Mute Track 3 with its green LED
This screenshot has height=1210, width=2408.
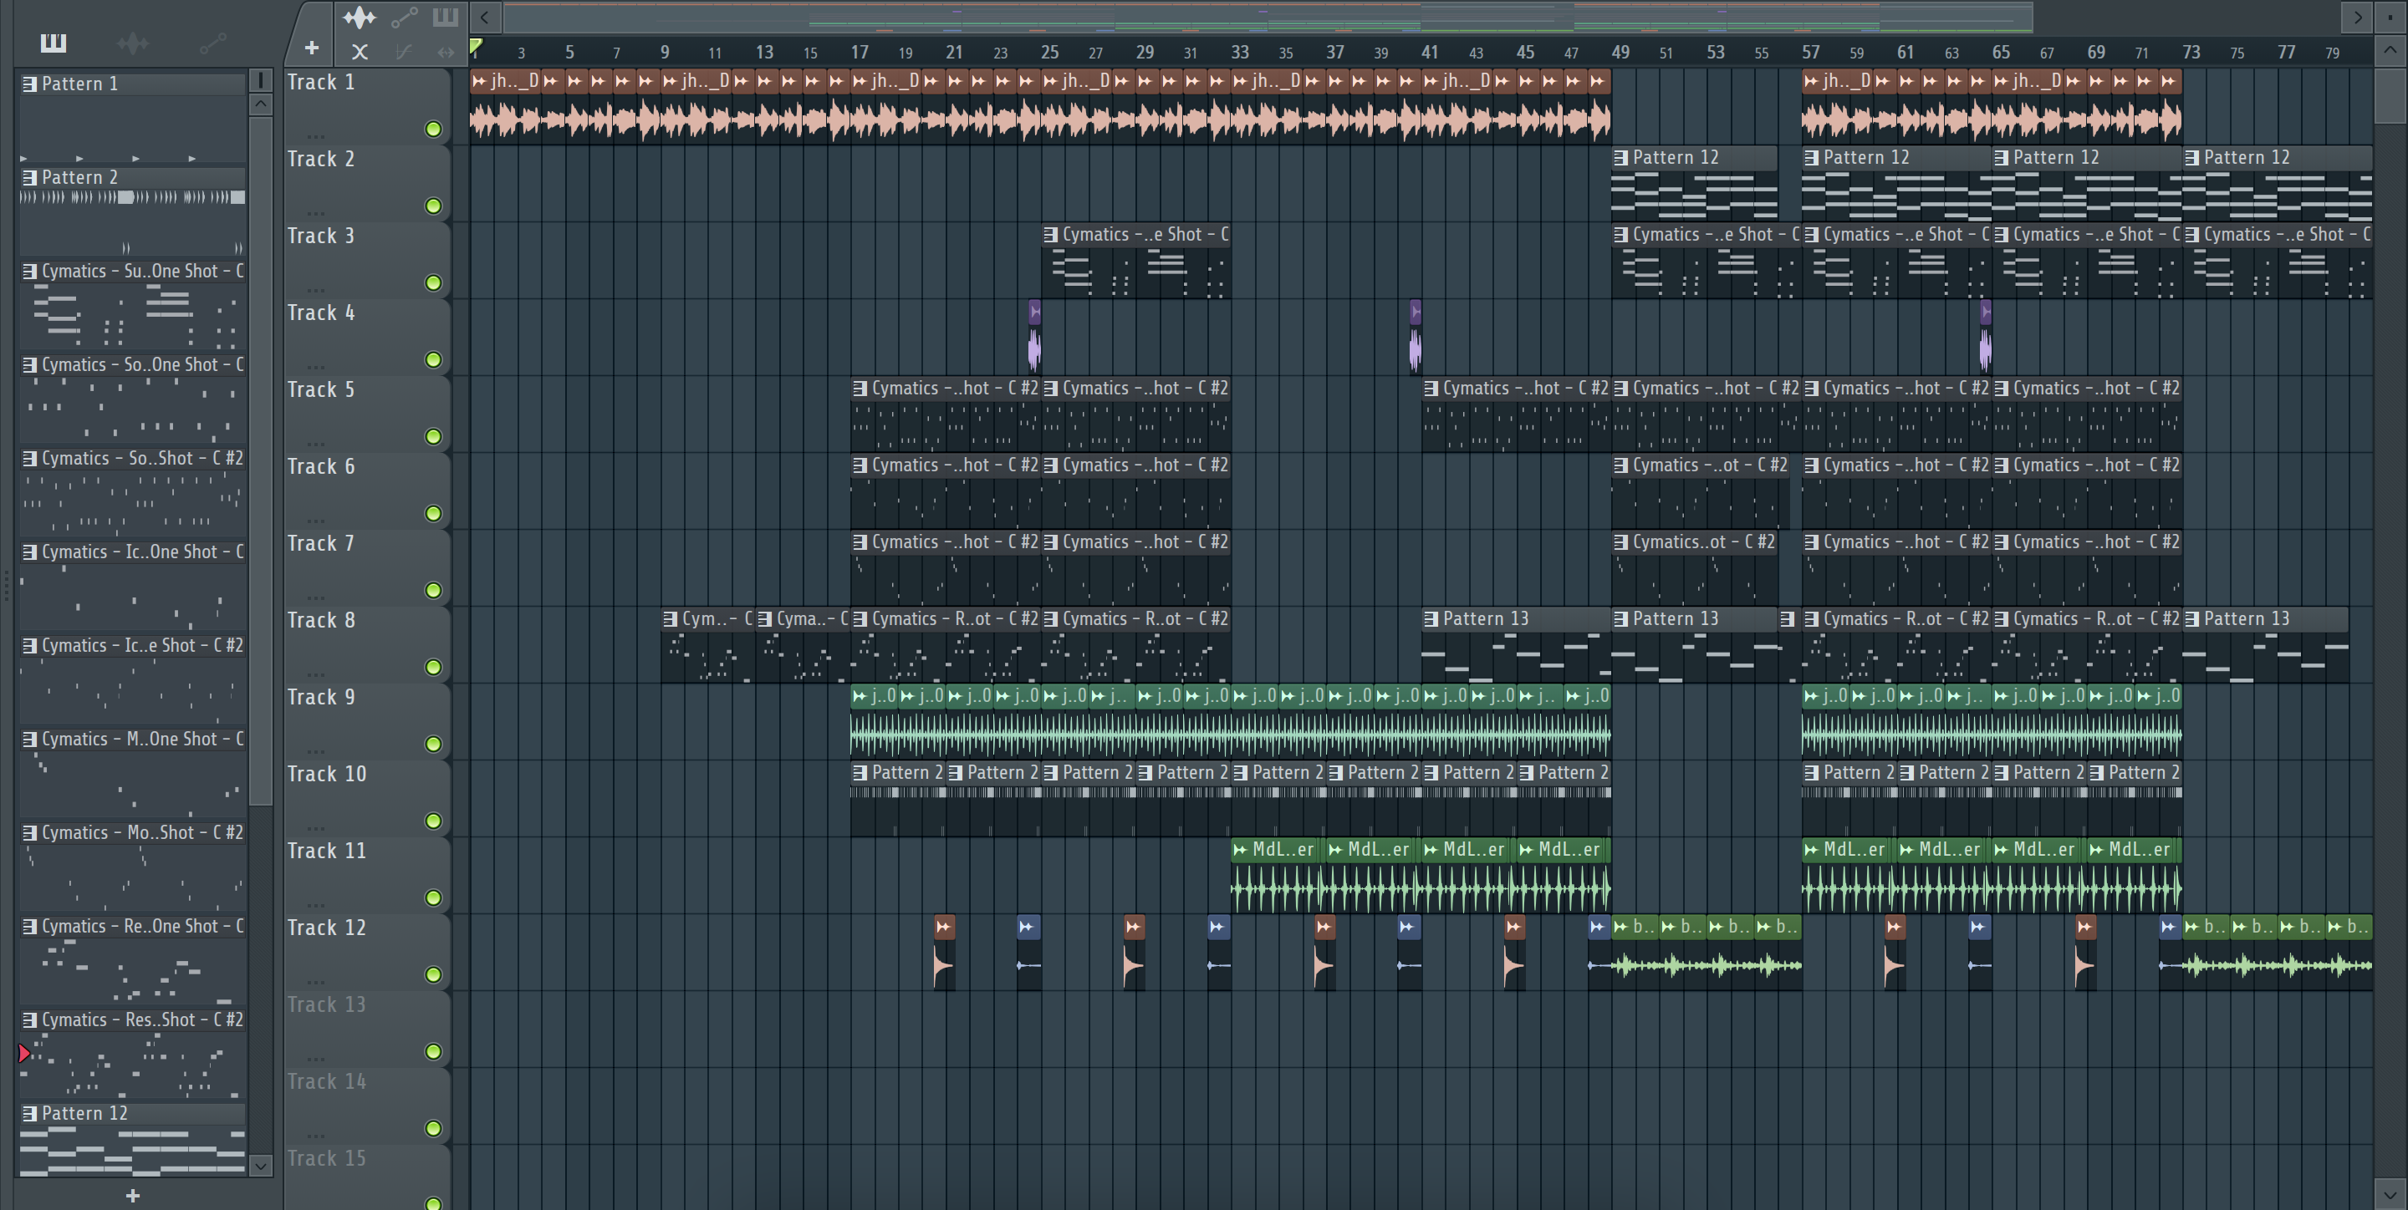(x=433, y=282)
